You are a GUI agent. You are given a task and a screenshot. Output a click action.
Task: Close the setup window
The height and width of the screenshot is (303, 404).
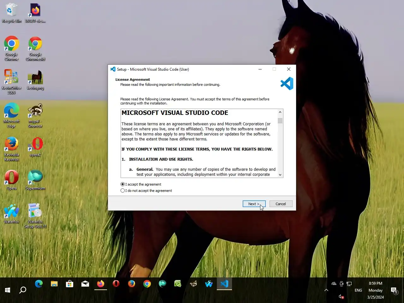[289, 69]
